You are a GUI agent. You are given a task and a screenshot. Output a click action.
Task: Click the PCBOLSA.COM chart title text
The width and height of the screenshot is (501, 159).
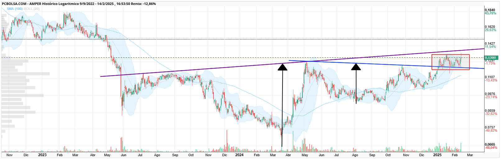14,4
